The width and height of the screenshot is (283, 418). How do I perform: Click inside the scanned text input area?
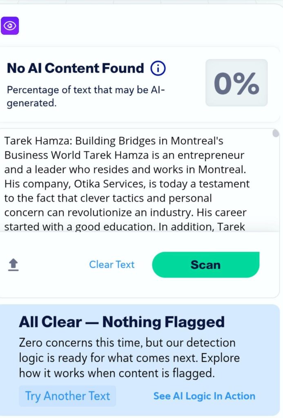[x=135, y=184]
